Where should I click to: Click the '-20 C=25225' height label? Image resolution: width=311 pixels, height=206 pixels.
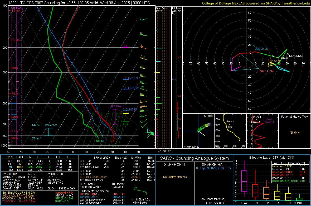pos(131,88)
